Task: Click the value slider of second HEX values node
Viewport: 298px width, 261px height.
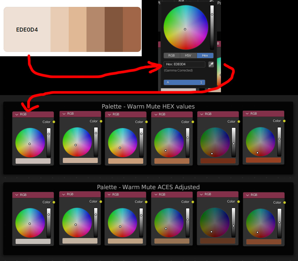Action: [96, 142]
